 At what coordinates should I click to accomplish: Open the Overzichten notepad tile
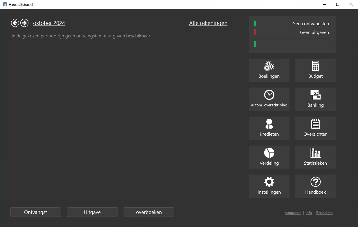pos(315,128)
